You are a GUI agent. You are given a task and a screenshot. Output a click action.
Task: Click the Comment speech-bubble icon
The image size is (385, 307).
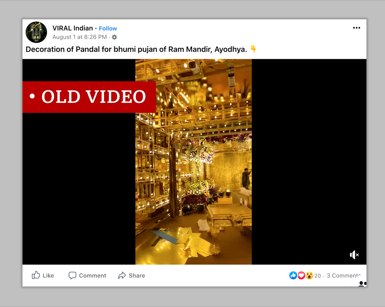pyautogui.click(x=73, y=275)
